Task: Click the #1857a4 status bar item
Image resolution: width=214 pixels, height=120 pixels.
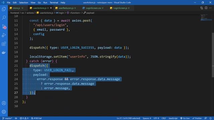Action: click(x=36, y=118)
